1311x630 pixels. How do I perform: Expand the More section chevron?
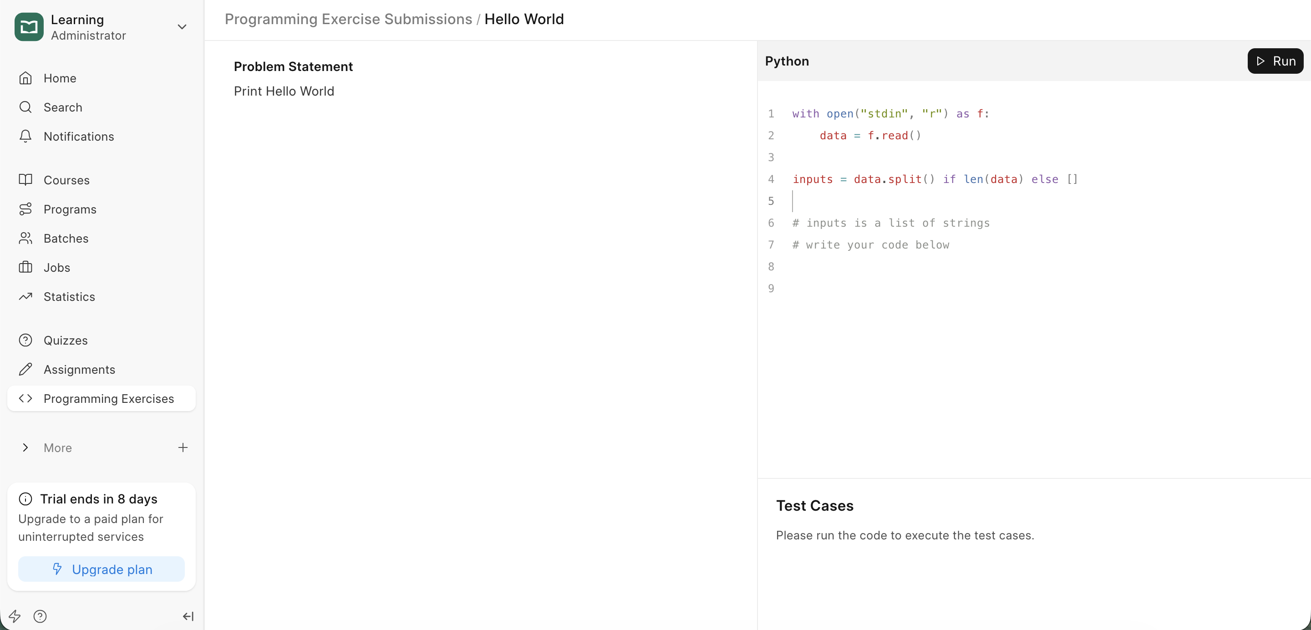[x=25, y=448]
